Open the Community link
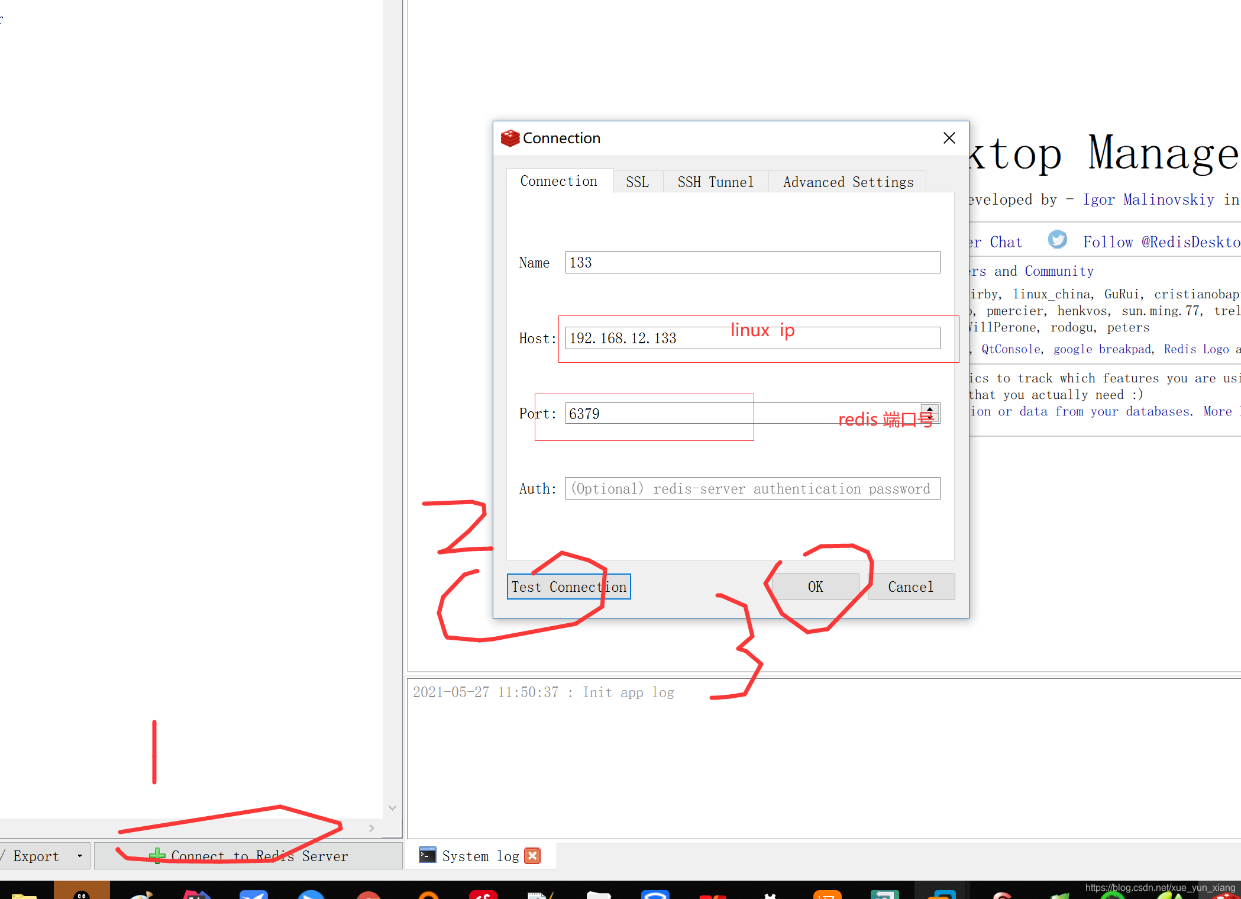1241x899 pixels. click(x=1059, y=271)
